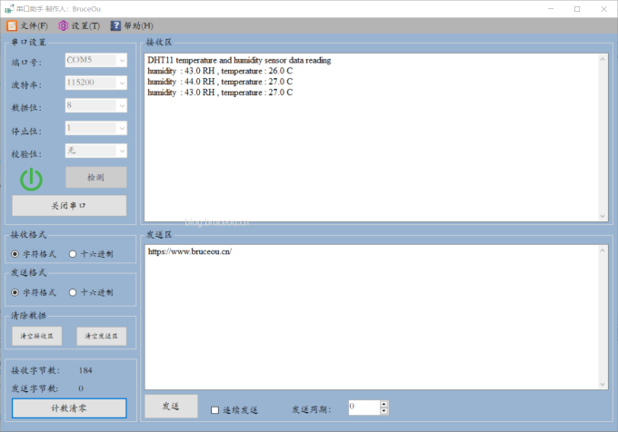Click the help question mark icon
The width and height of the screenshot is (618, 432).
(115, 25)
